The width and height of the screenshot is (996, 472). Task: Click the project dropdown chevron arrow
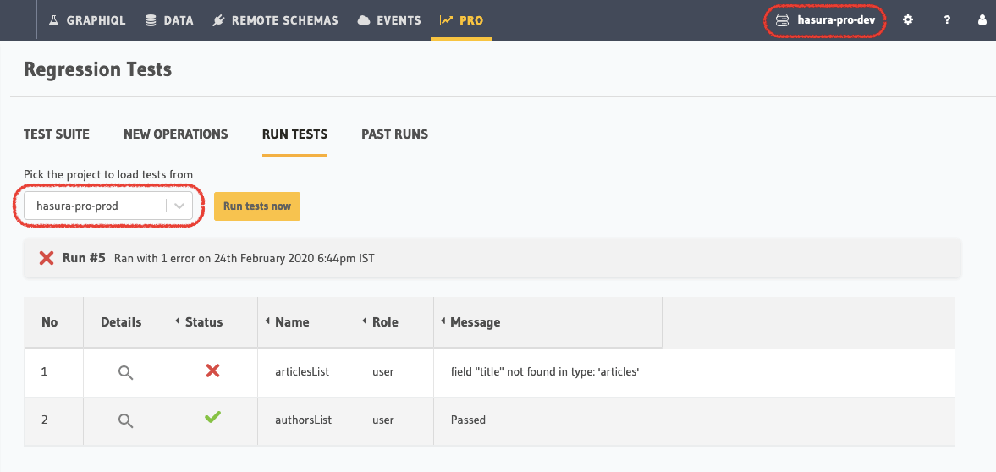(x=179, y=206)
